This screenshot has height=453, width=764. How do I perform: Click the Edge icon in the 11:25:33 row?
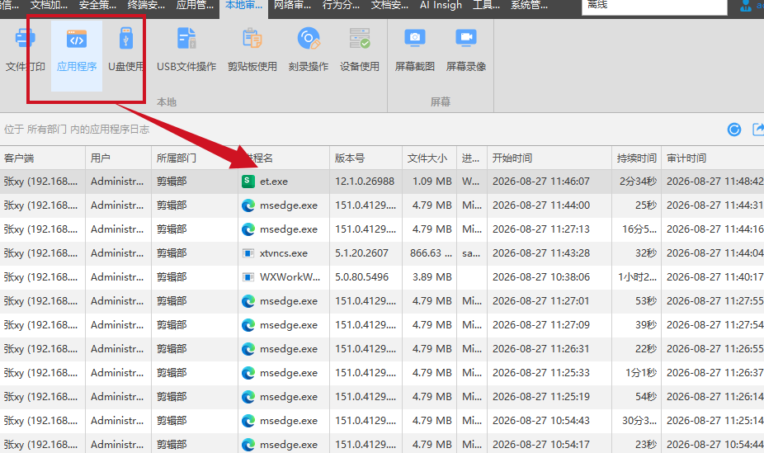248,373
